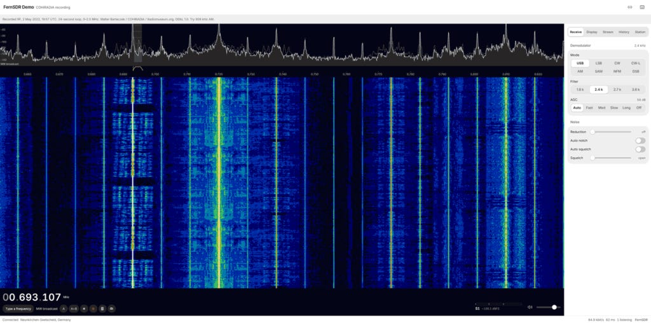The image size is (651, 323).
Task: Select CW-L demodulation mode
Action: [636, 63]
